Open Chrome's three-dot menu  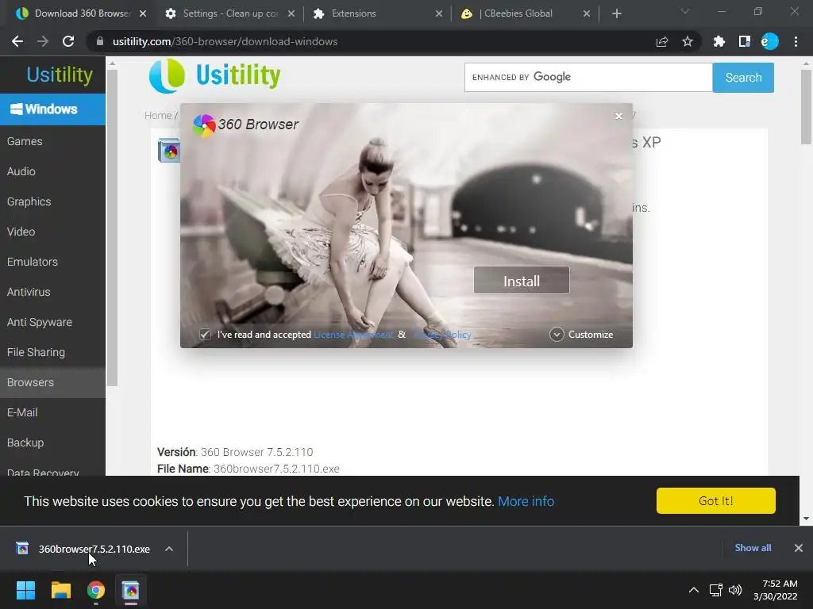[x=796, y=41]
